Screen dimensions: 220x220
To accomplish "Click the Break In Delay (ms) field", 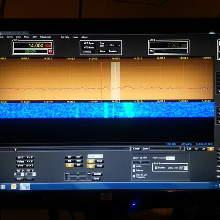I will click(x=183, y=168).
